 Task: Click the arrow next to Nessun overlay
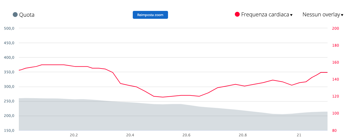342,15
